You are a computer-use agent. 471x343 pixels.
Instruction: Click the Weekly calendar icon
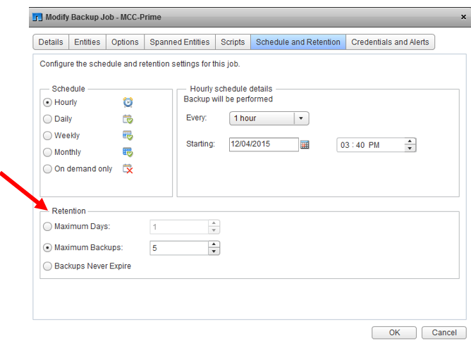click(128, 136)
